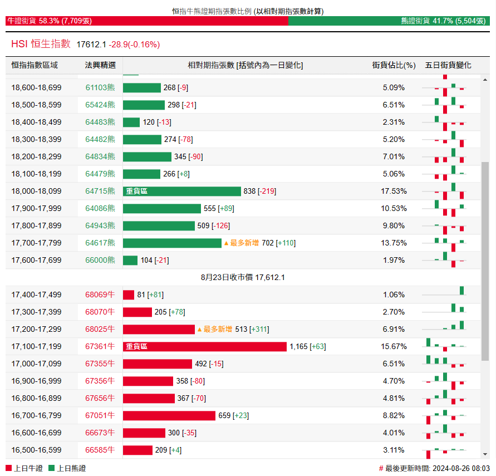
Task: Click the red 上日牛證 legend square
Action: pyautogui.click(x=8, y=469)
